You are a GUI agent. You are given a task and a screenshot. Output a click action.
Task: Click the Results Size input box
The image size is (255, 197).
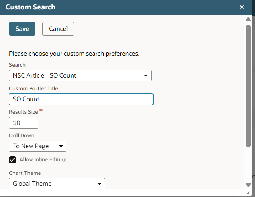[x=24, y=123]
